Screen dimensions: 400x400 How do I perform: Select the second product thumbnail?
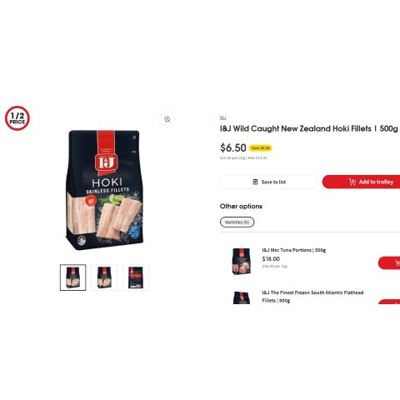104,277
